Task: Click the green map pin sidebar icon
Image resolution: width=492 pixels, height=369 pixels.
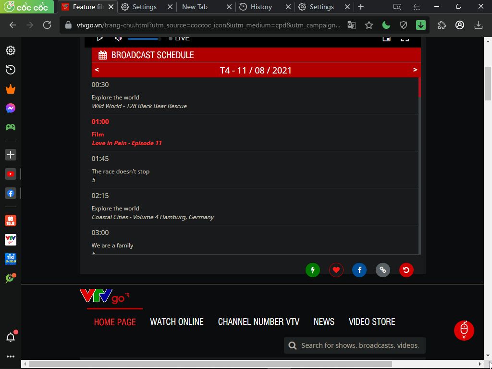Action: (x=11, y=278)
